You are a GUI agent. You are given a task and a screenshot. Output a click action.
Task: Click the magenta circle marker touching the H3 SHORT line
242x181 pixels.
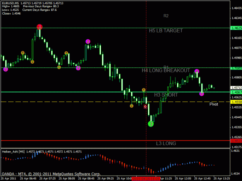(x=202, y=94)
